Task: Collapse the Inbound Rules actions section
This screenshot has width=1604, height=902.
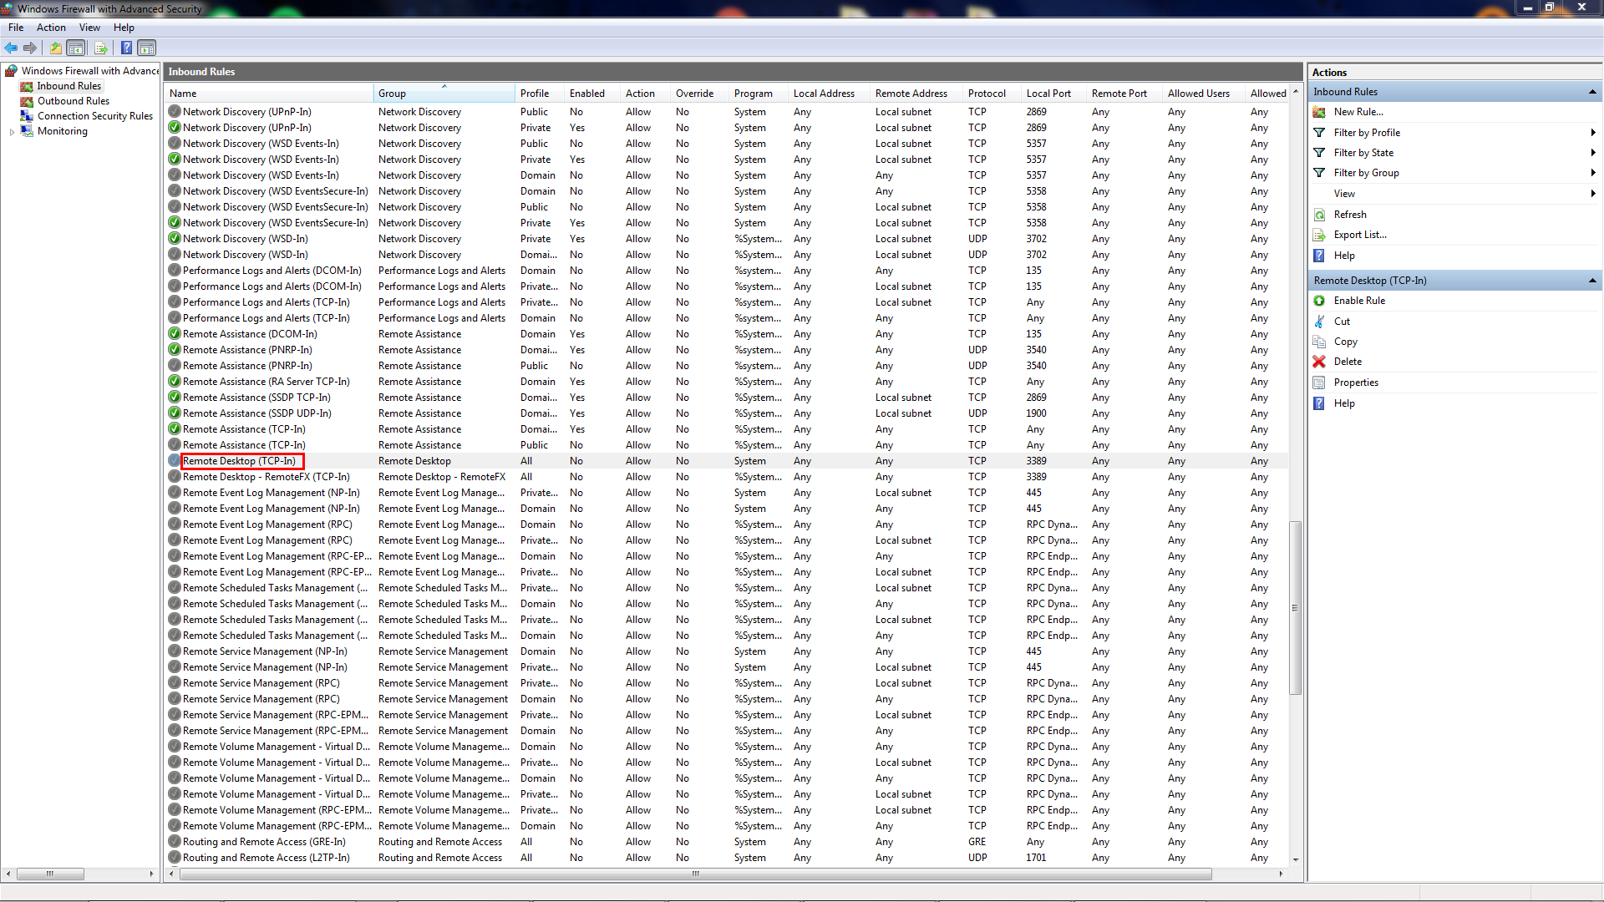Action: click(x=1592, y=92)
